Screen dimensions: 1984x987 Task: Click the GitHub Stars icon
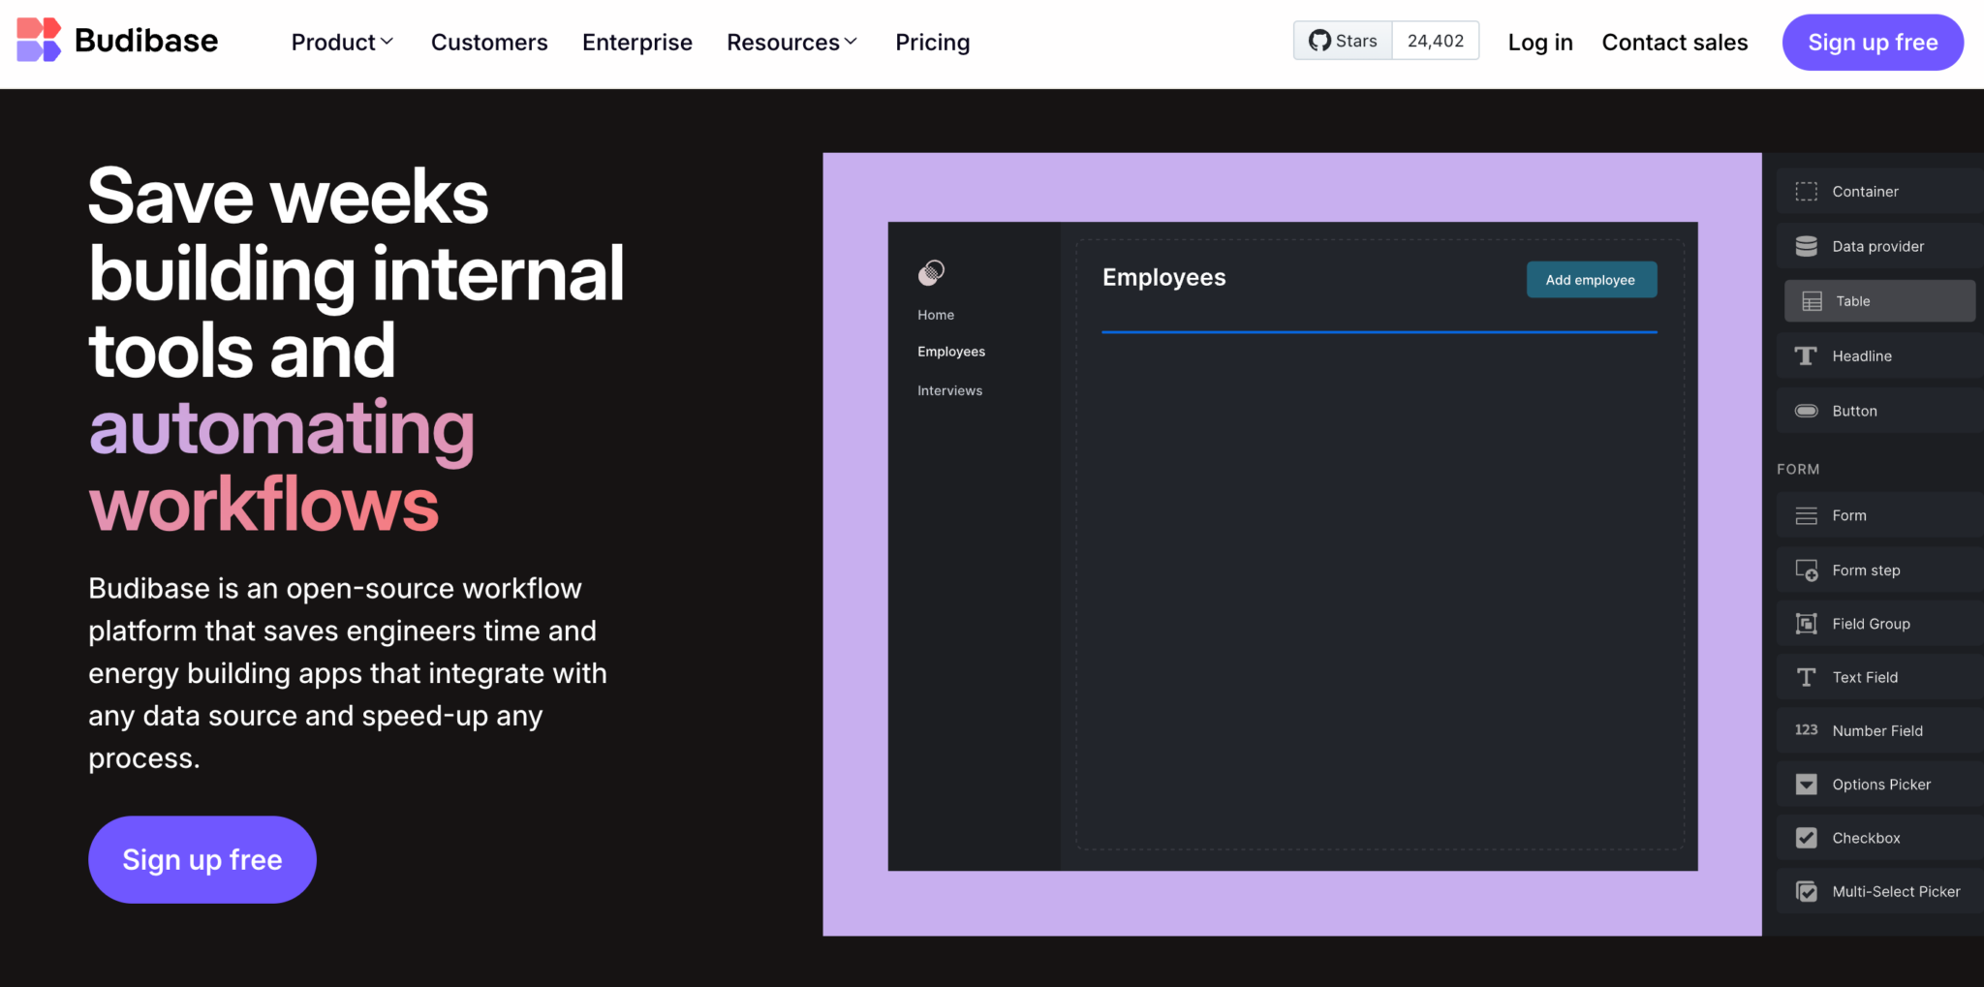1319,41
